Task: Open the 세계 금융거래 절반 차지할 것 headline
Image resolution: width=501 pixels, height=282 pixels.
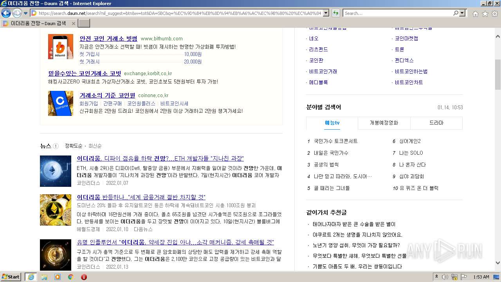Action: coord(141,197)
